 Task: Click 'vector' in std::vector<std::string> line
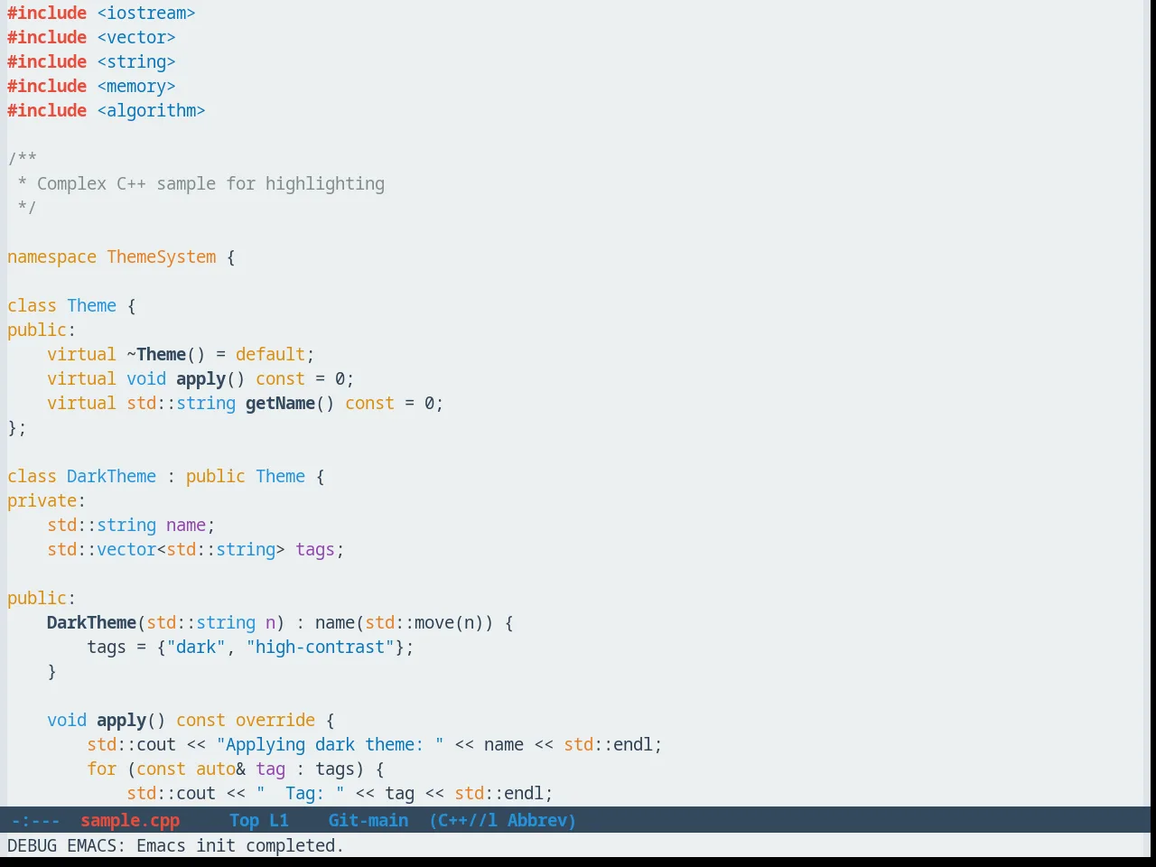coord(126,549)
